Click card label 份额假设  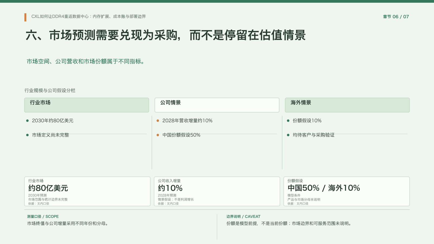pos(295,181)
